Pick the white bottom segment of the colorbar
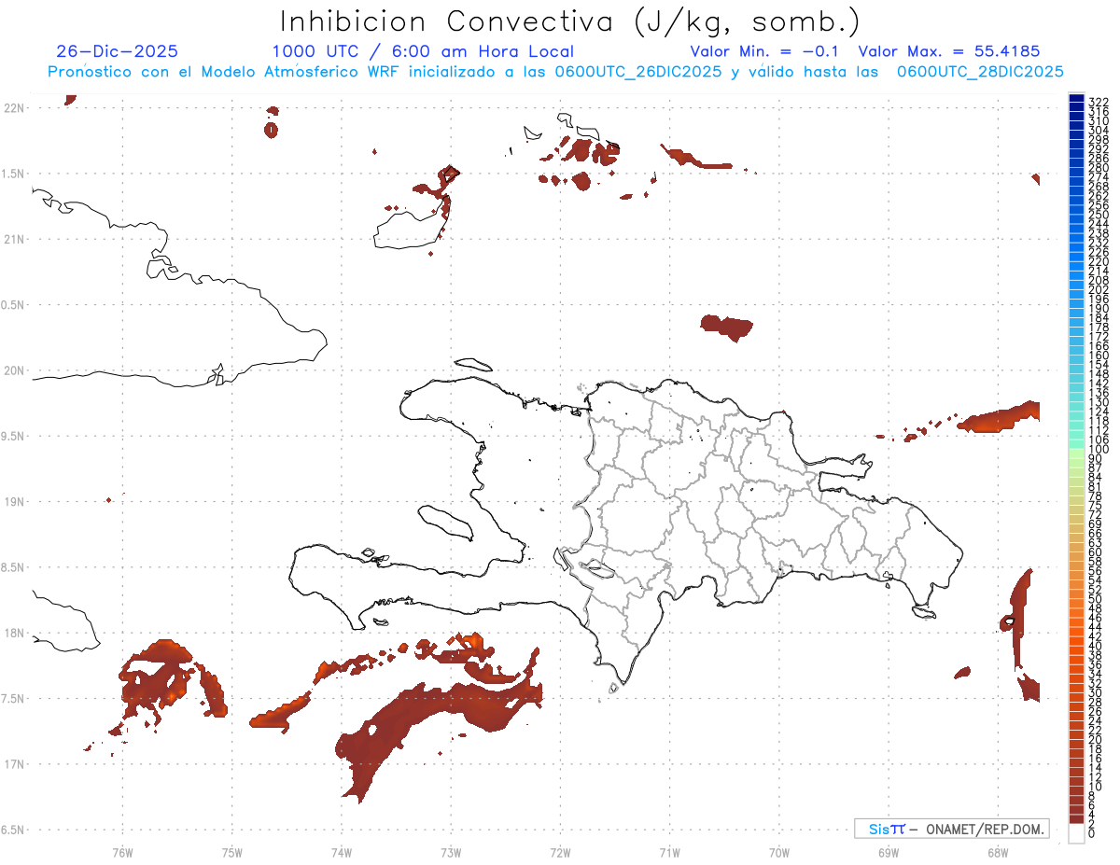 1076,833
